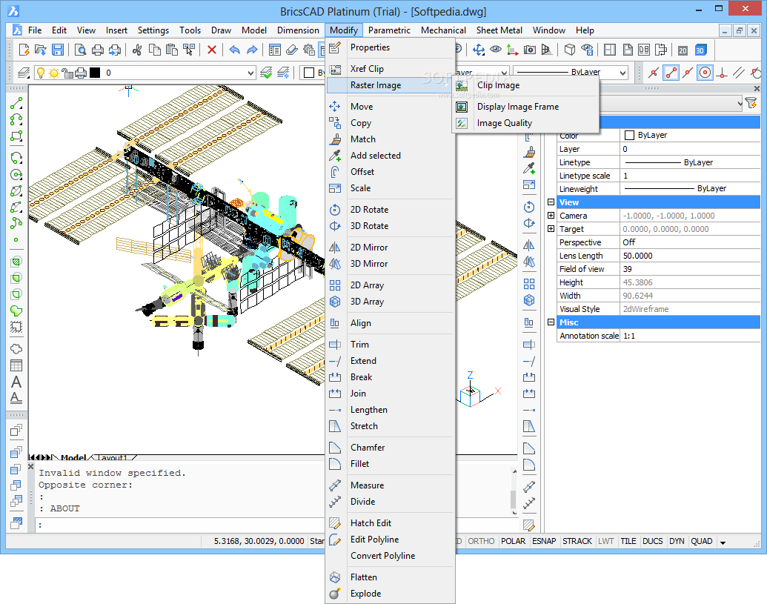Expand the Camera property row
Screen dimensions: 767x604
[551, 215]
